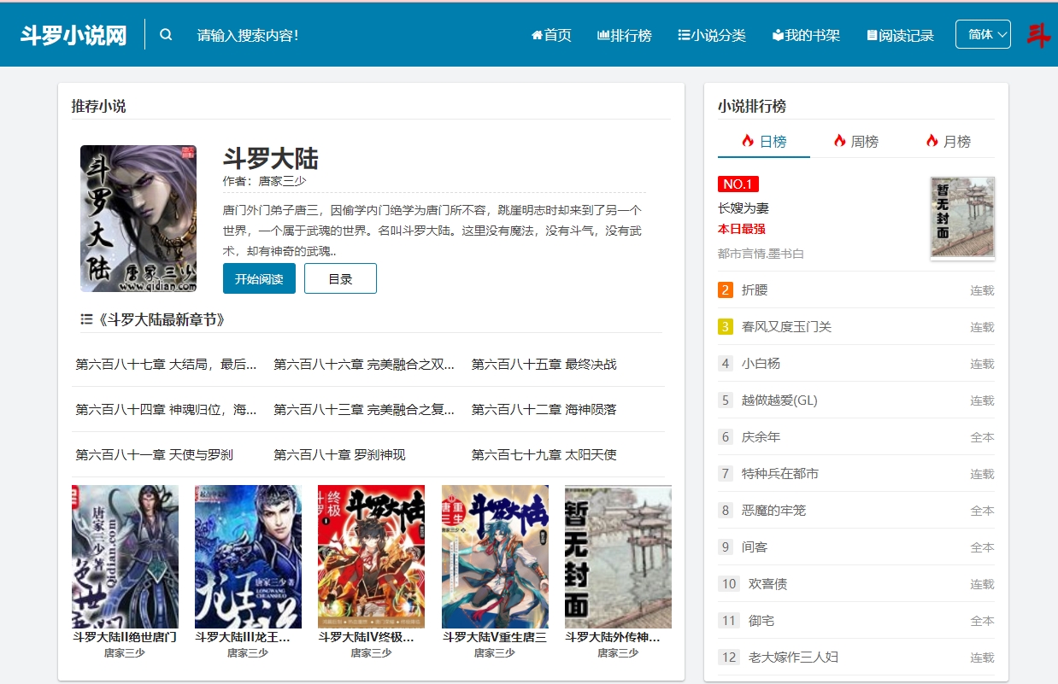This screenshot has width=1058, height=684.
Task: Click the 目录 button
Action: pos(340,278)
